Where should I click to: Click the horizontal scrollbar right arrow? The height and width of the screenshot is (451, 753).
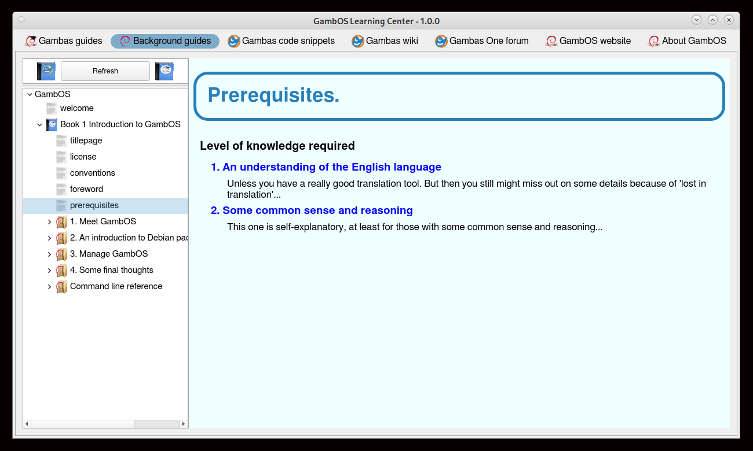(184, 424)
